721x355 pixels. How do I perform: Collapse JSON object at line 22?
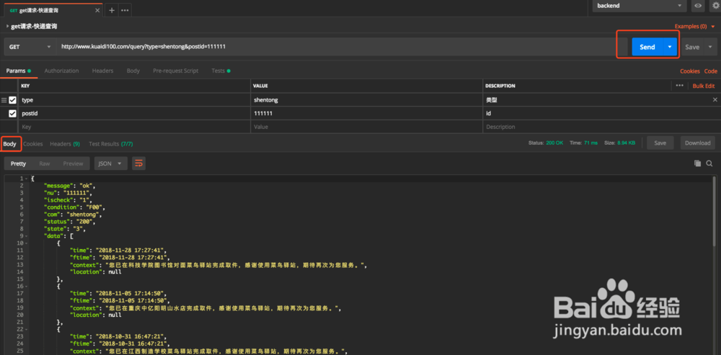point(27,329)
